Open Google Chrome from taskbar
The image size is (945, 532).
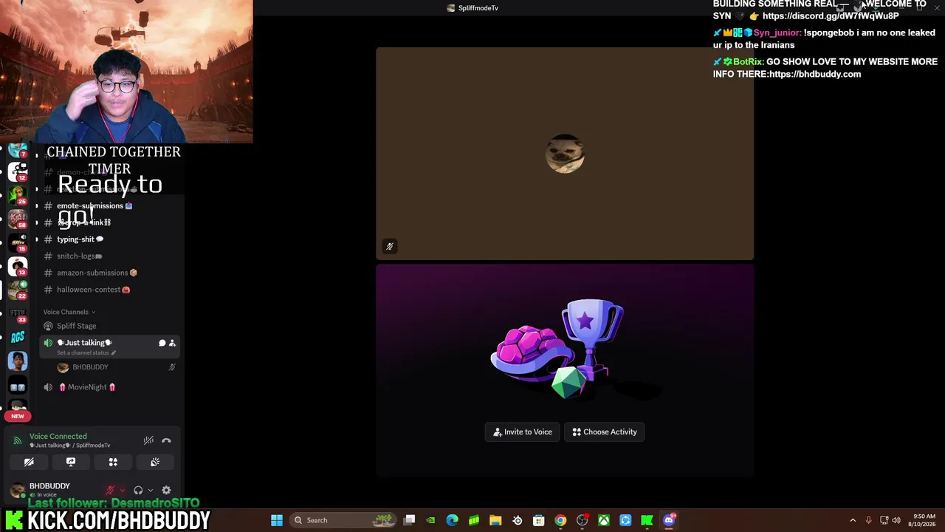click(x=560, y=520)
